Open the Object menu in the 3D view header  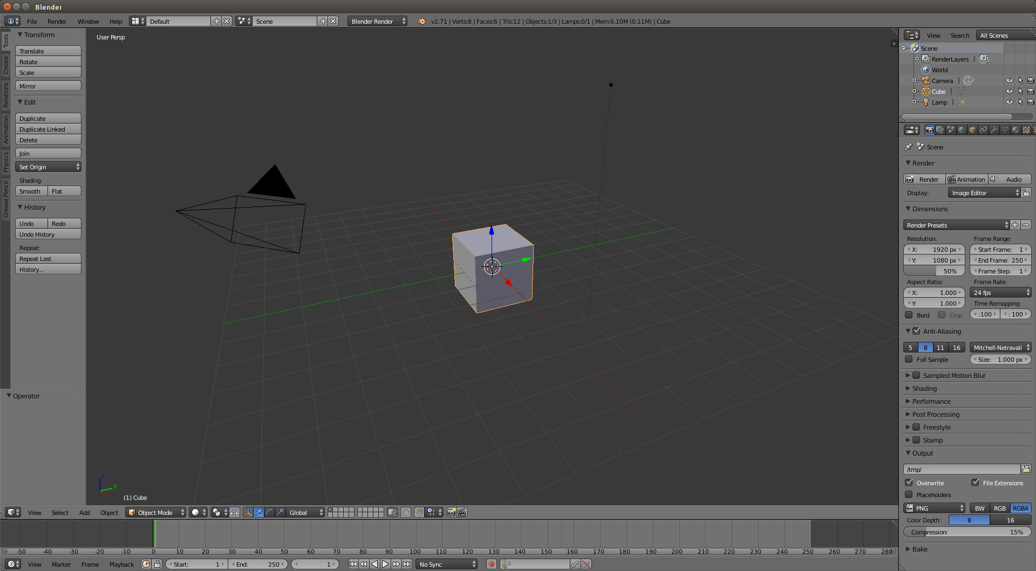pyautogui.click(x=109, y=512)
